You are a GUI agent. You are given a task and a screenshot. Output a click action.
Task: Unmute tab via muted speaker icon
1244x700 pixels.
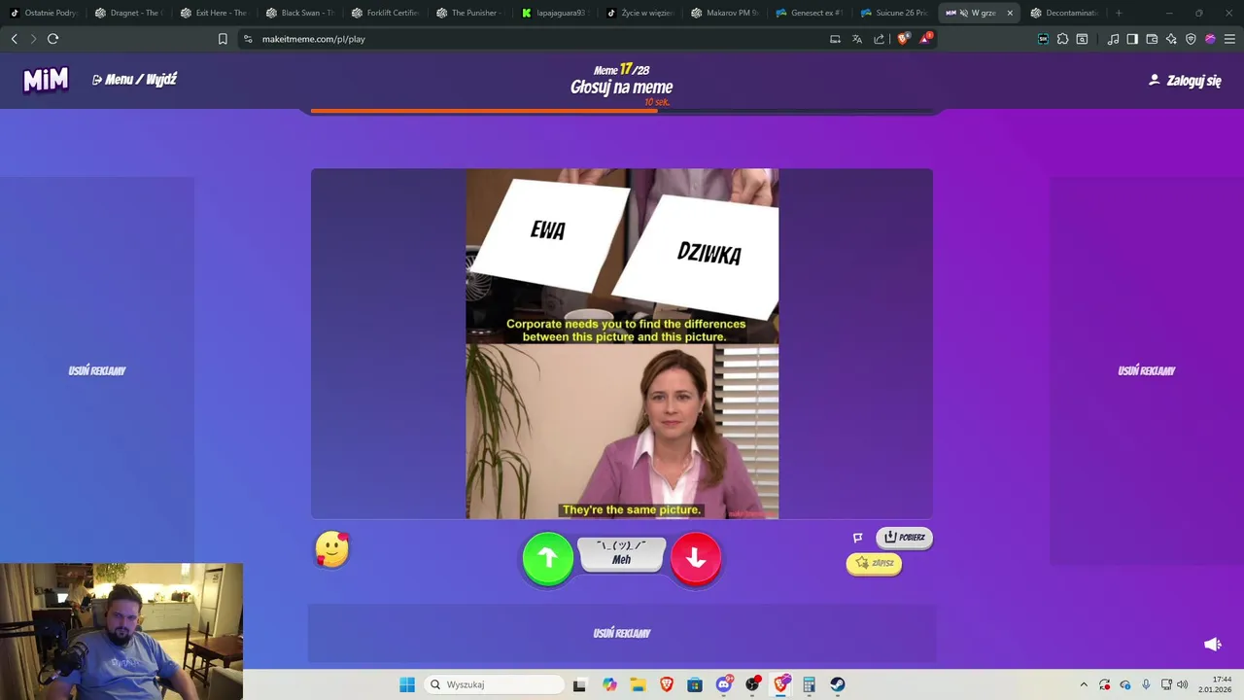[964, 13]
